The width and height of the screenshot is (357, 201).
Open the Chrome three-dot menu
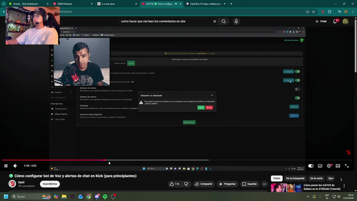tap(353, 12)
